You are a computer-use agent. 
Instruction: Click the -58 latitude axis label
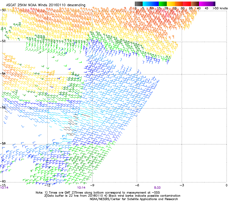click(x=3, y=143)
